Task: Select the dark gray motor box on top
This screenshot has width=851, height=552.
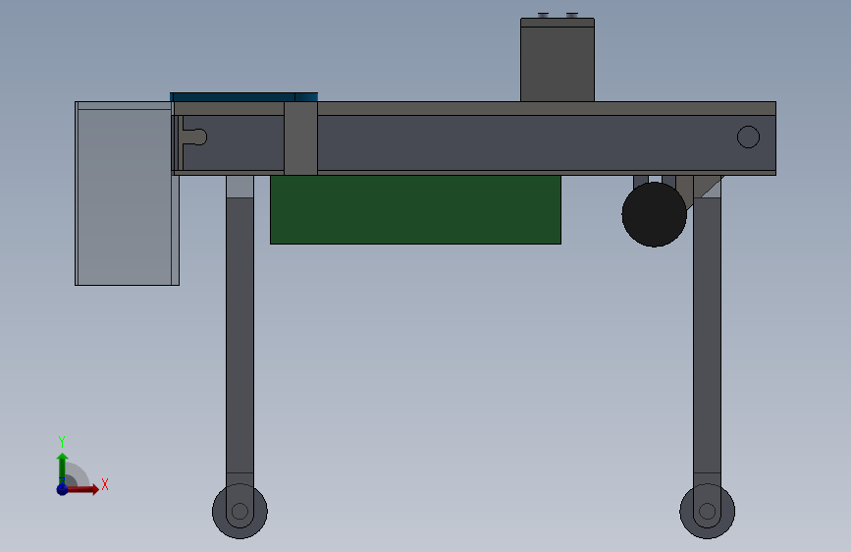Action: point(558,60)
